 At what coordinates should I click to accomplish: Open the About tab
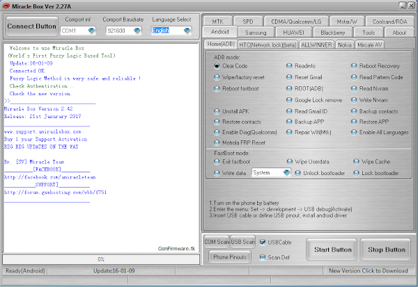coord(399,33)
